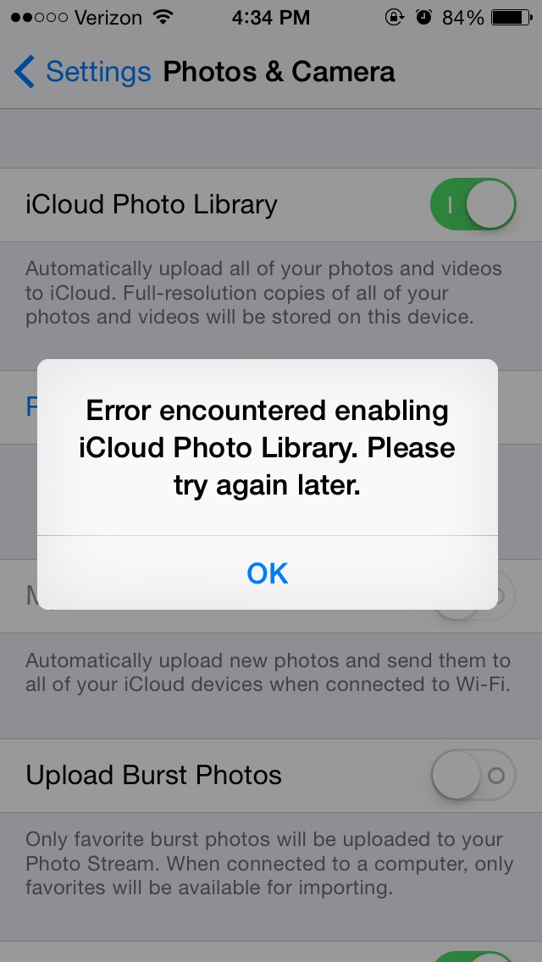Screen dimensions: 542x962
Task: Tap the partially visible green switch at bottom
Action: pos(474,956)
